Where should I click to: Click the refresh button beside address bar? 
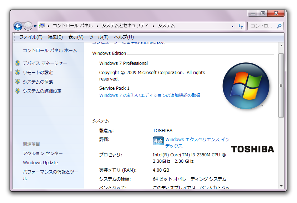(x=241, y=26)
